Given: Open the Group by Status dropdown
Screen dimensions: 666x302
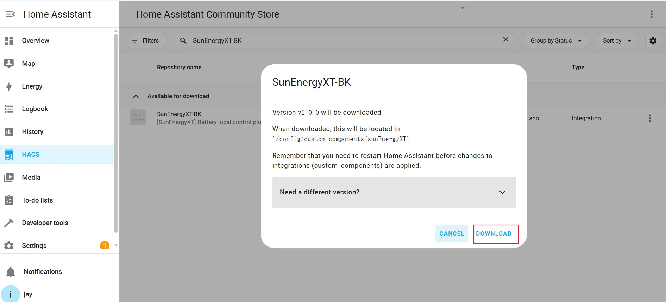Looking at the screenshot, I should click(x=555, y=41).
